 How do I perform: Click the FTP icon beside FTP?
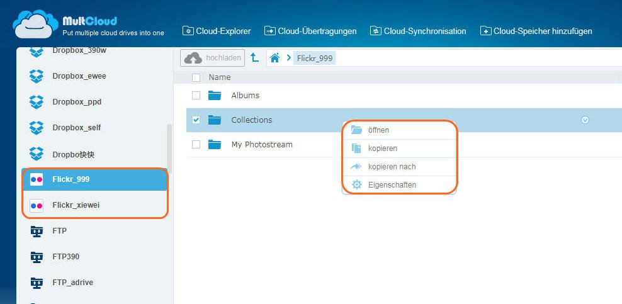(x=37, y=231)
